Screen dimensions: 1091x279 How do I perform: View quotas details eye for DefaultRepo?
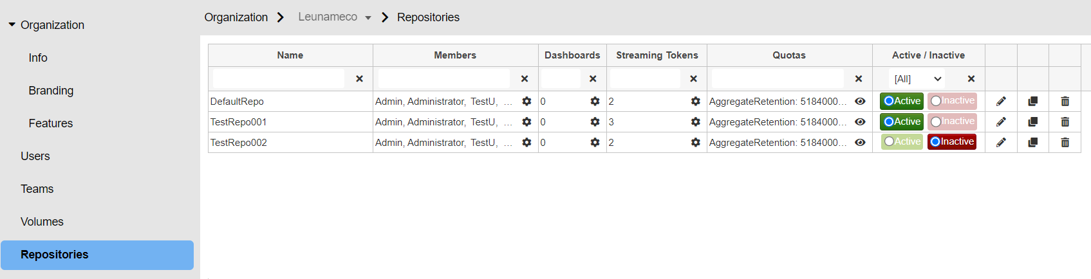point(860,102)
